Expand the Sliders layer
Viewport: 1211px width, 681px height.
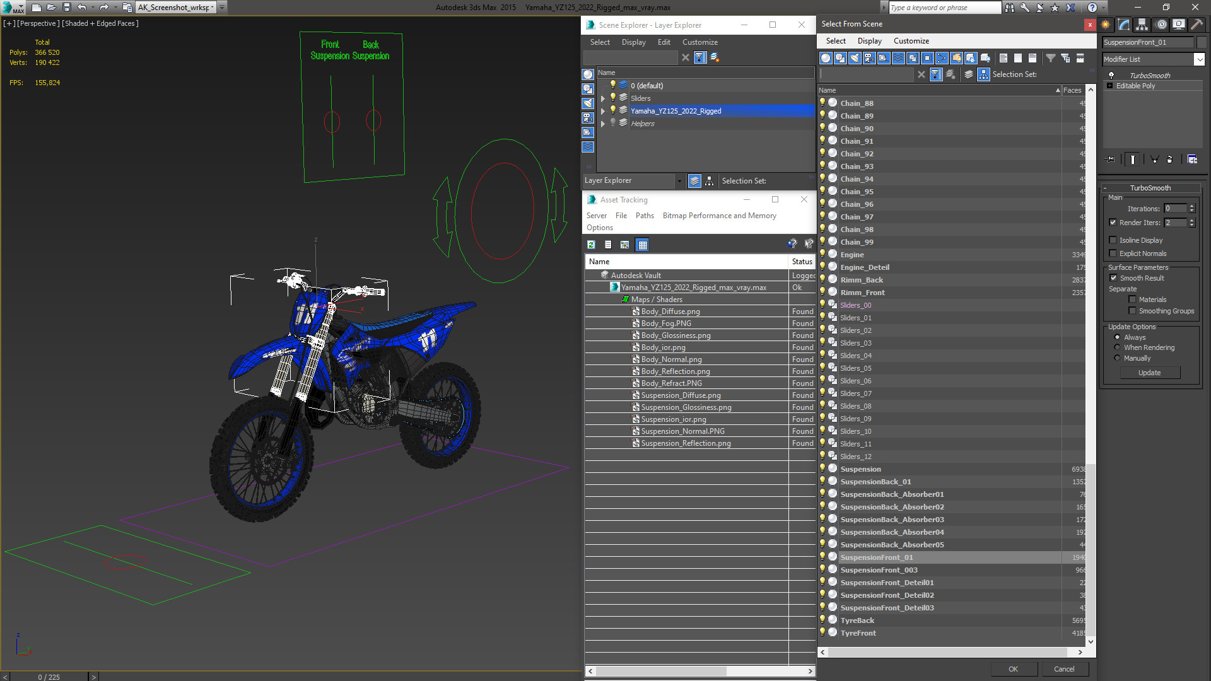(x=603, y=98)
